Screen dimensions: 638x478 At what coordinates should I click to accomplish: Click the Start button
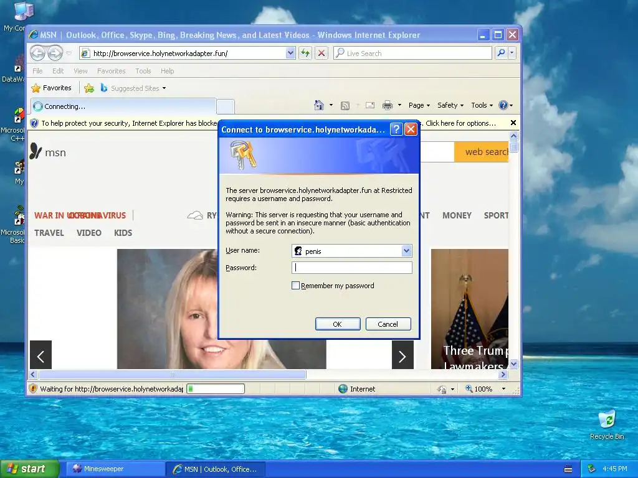pyautogui.click(x=29, y=469)
